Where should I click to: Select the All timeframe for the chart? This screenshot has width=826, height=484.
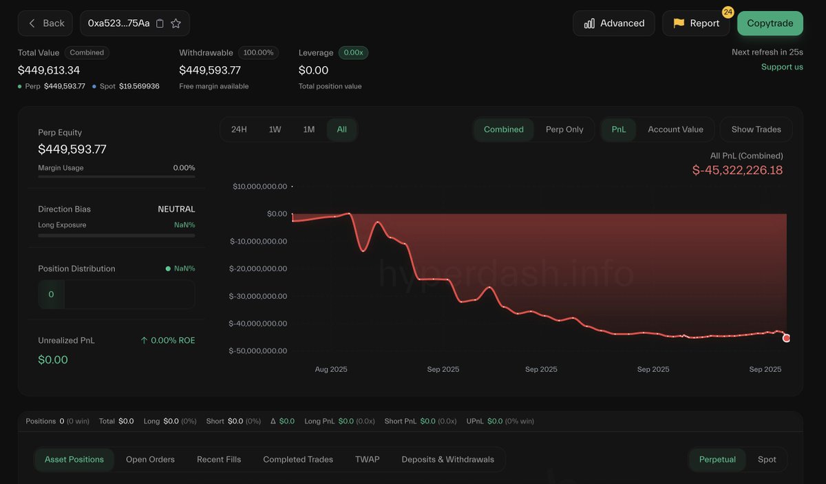341,129
